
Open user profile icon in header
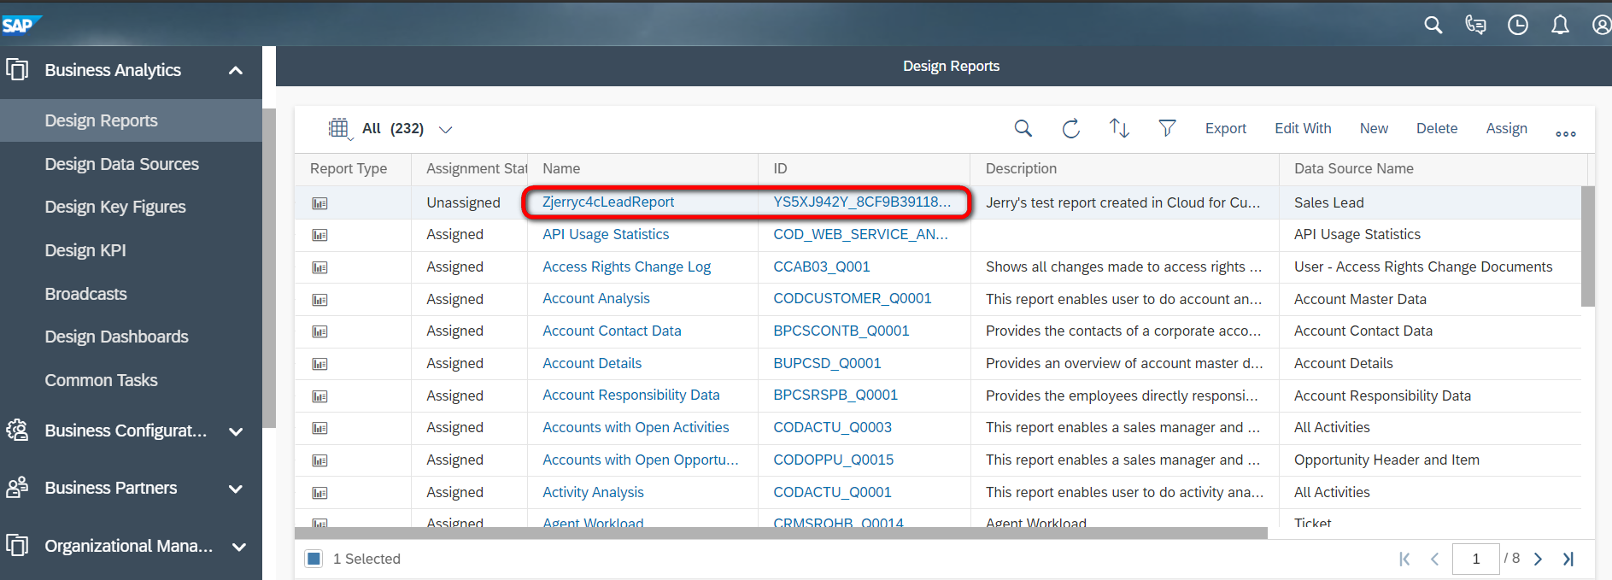point(1602,26)
